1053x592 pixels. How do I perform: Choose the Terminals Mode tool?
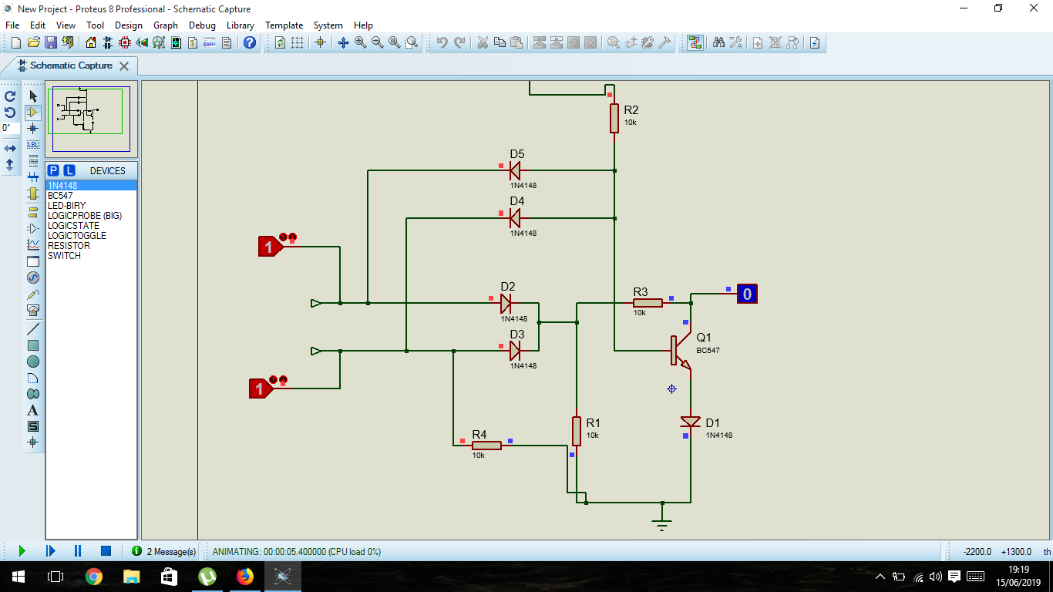coord(33,212)
